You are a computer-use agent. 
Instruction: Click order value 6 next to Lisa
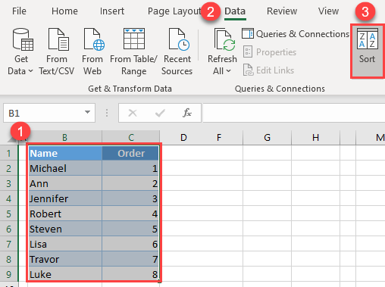point(130,244)
